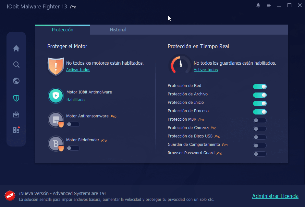The image size is (305, 207).
Task: Enable the Protección de Cámara toggle
Action: [260, 129]
